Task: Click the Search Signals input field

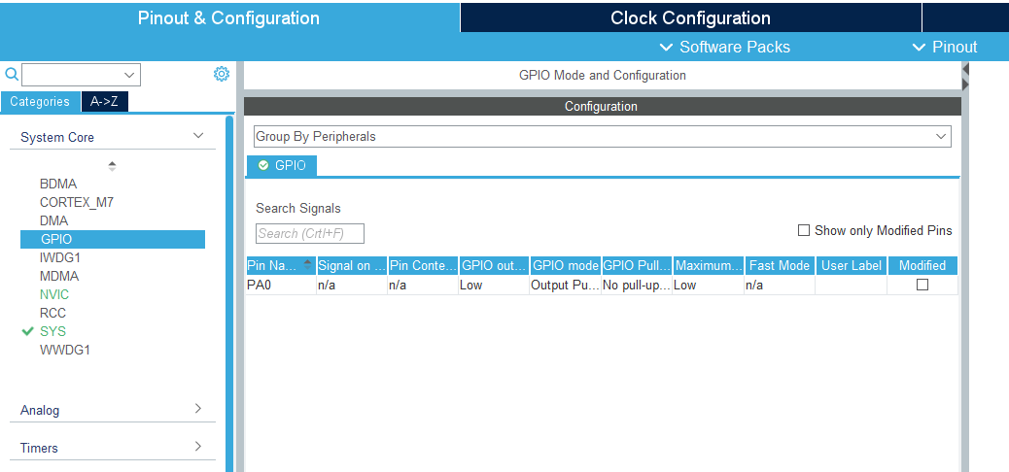Action: 309,233
